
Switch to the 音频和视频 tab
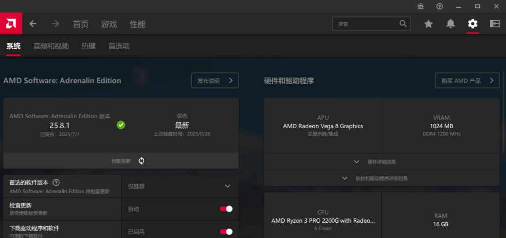click(51, 46)
